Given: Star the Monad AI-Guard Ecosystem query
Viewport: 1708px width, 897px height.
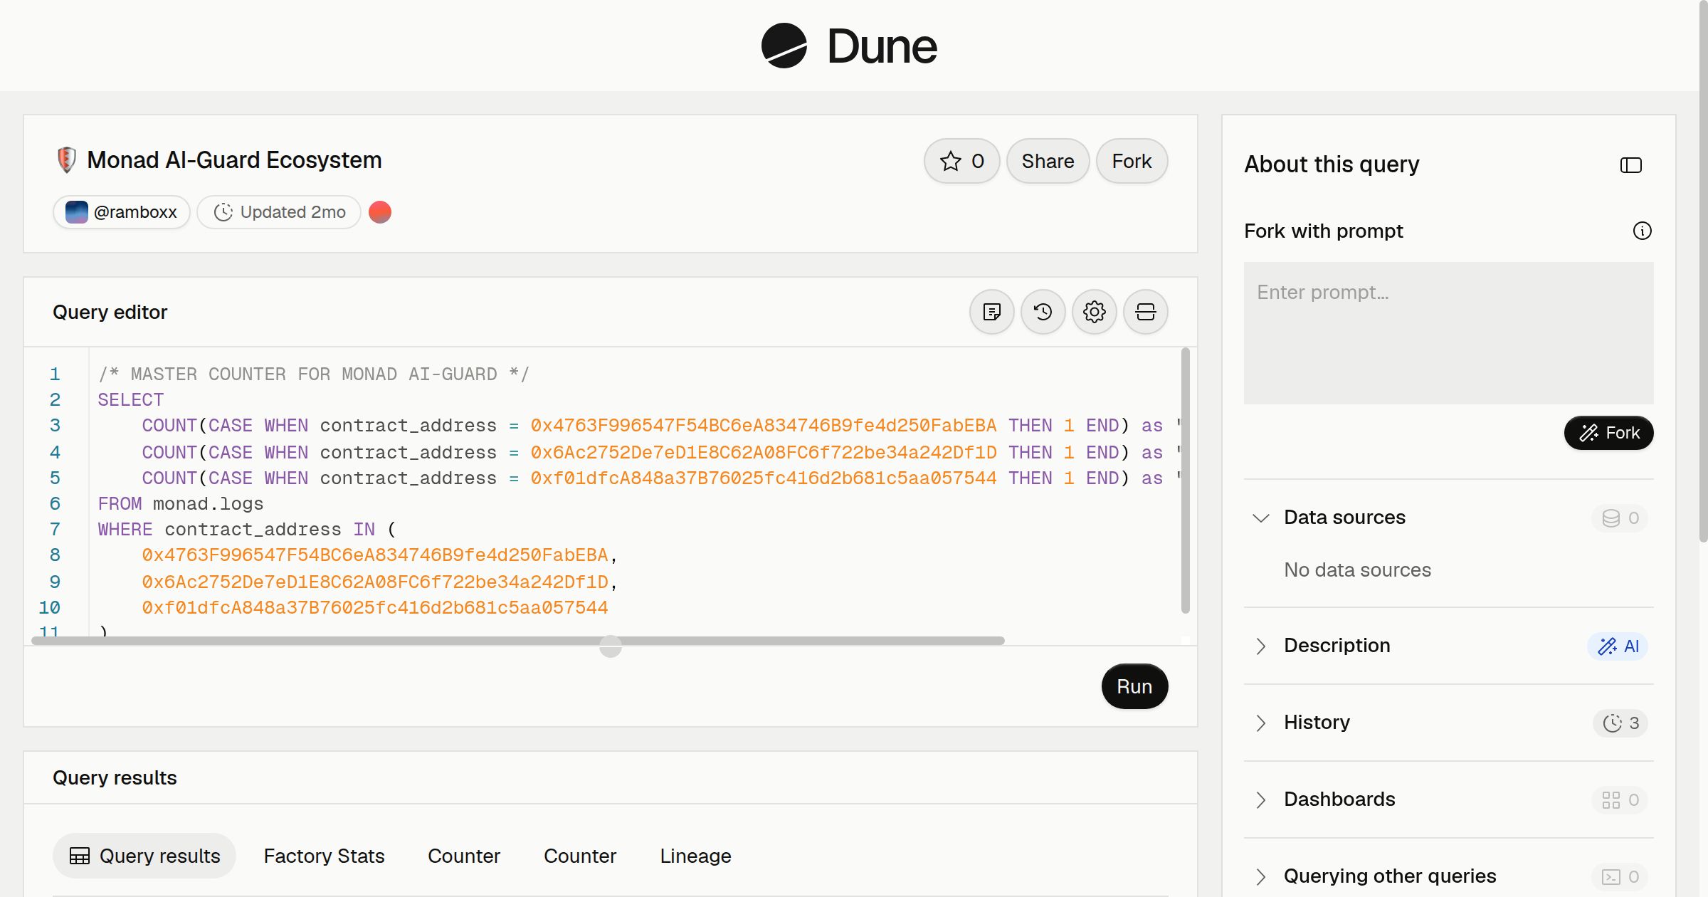Looking at the screenshot, I should click(961, 161).
